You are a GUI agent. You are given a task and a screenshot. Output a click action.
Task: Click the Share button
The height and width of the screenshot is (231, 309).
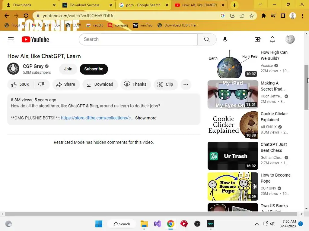pyautogui.click(x=65, y=85)
